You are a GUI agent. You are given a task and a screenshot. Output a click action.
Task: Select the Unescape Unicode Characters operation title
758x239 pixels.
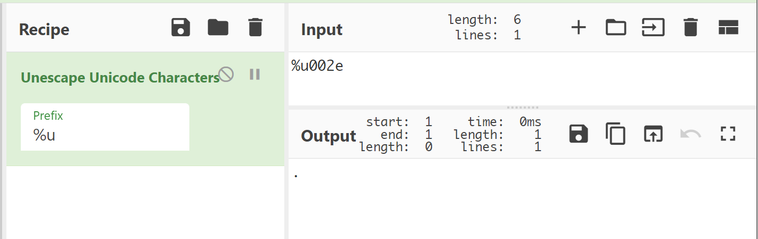pyautogui.click(x=120, y=78)
